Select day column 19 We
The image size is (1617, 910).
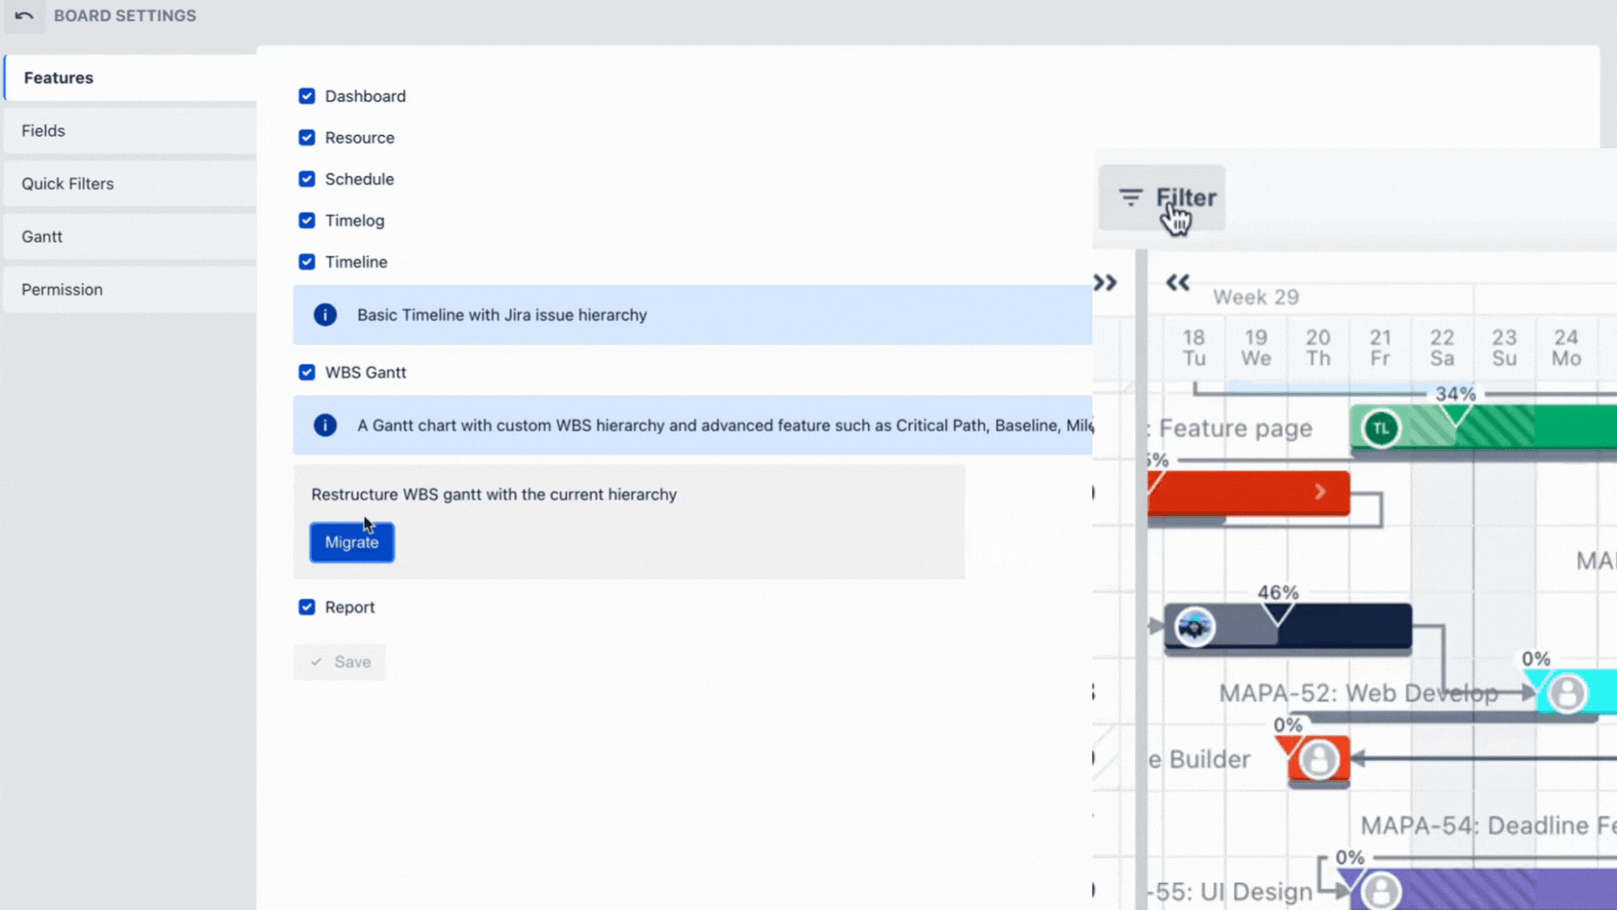pos(1256,348)
